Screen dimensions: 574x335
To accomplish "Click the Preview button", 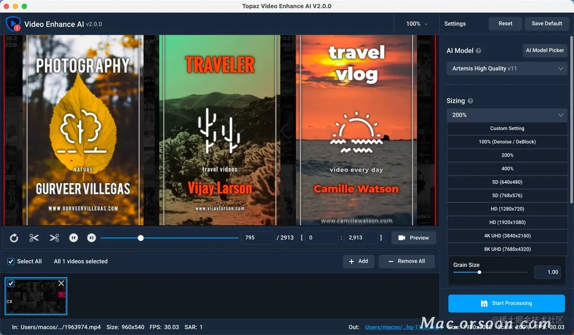I will 413,238.
